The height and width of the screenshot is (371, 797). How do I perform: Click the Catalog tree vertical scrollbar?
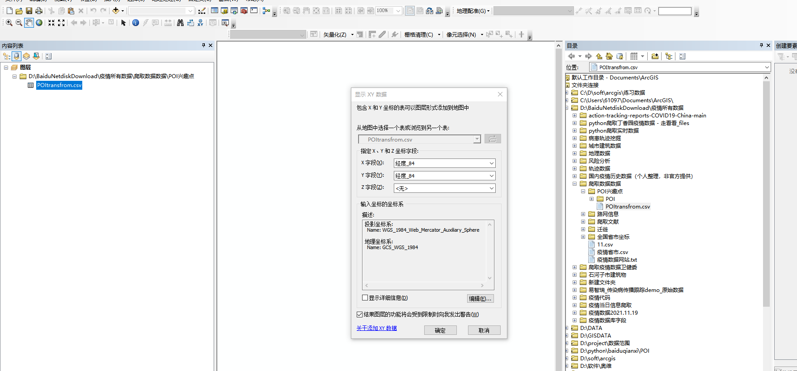point(766,194)
